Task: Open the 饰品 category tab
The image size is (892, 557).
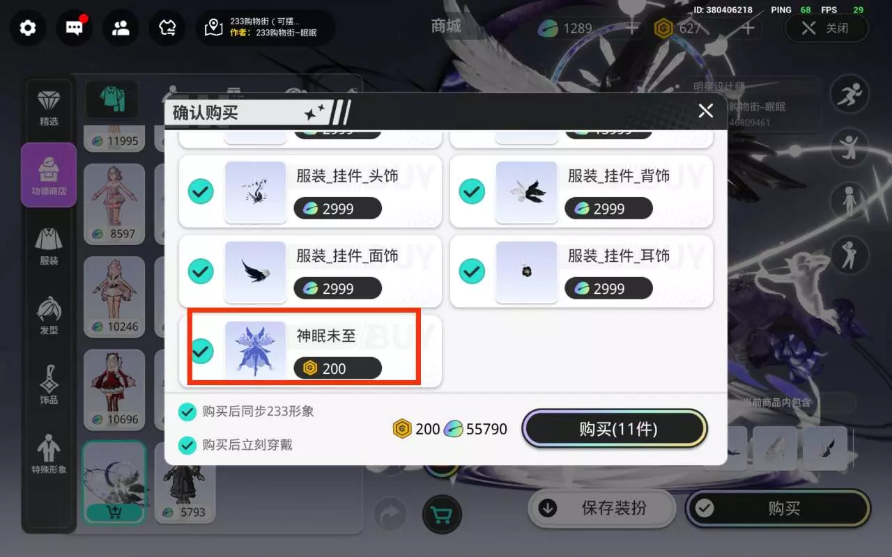Action: (x=49, y=384)
